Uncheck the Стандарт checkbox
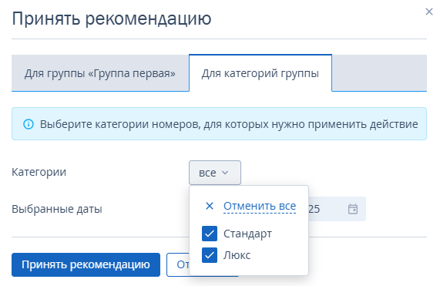Image resolution: width=440 pixels, height=286 pixels. (210, 234)
